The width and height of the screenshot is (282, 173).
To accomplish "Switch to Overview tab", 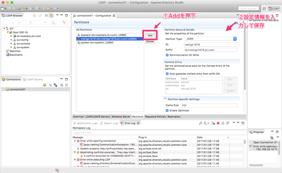I will (x=78, y=117).
